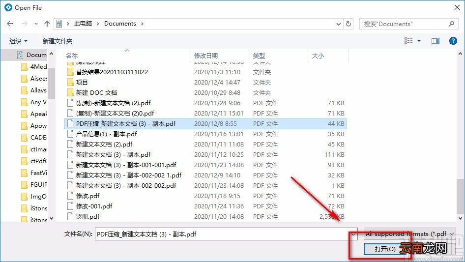Select FastVi folder in navigation tree
Screen dimensions: 465x262
point(34,173)
